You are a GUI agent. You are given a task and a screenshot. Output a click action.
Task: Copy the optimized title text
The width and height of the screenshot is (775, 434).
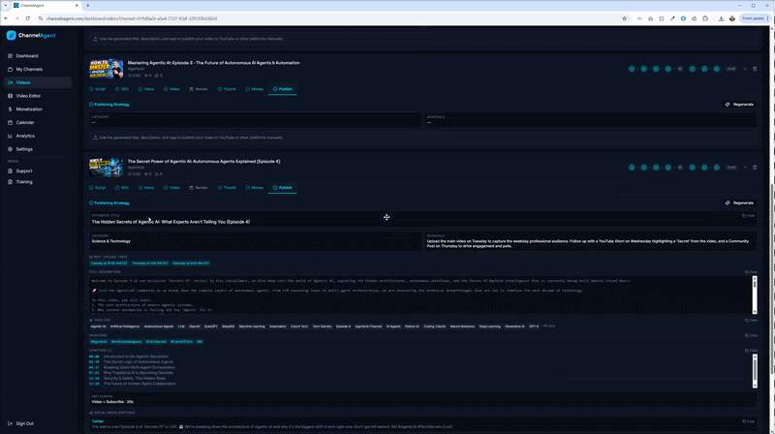(x=749, y=216)
